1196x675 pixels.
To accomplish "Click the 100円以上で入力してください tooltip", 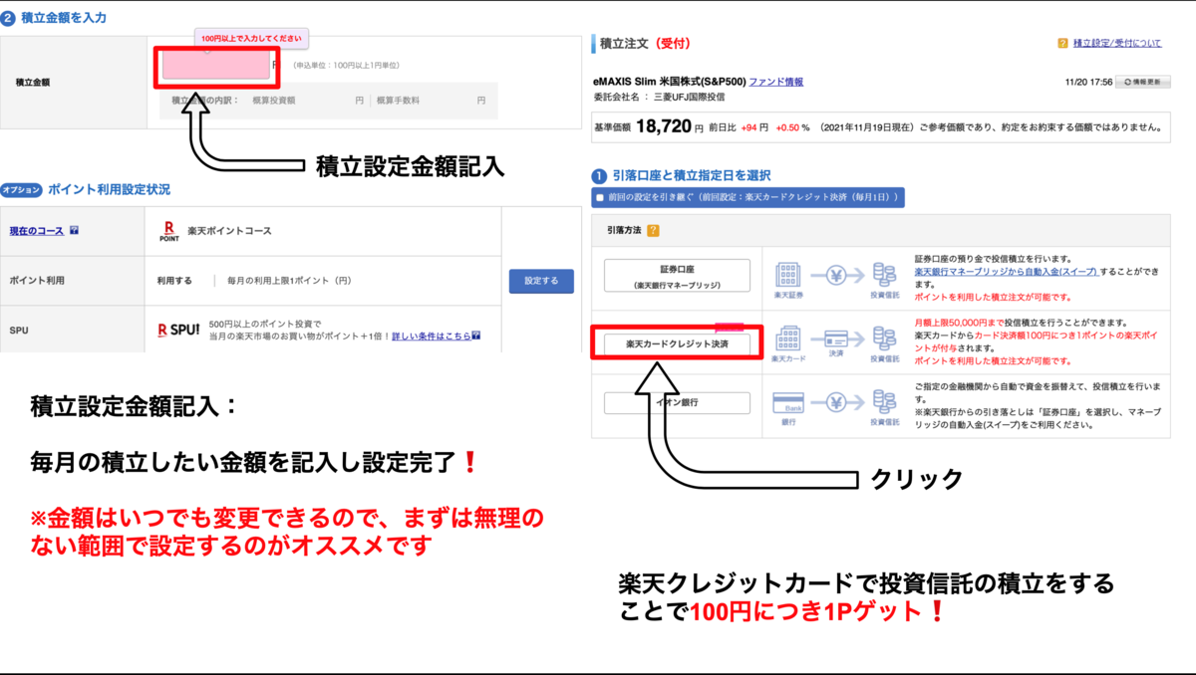I will 251,38.
